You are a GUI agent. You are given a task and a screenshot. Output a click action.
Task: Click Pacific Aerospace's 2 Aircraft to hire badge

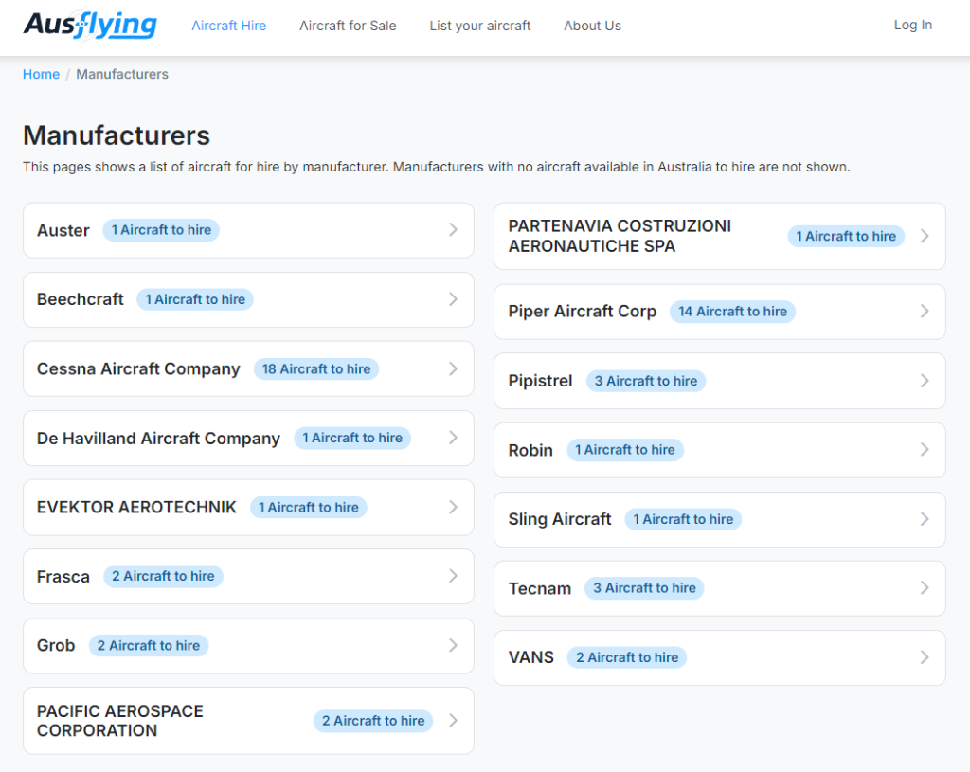click(x=373, y=721)
